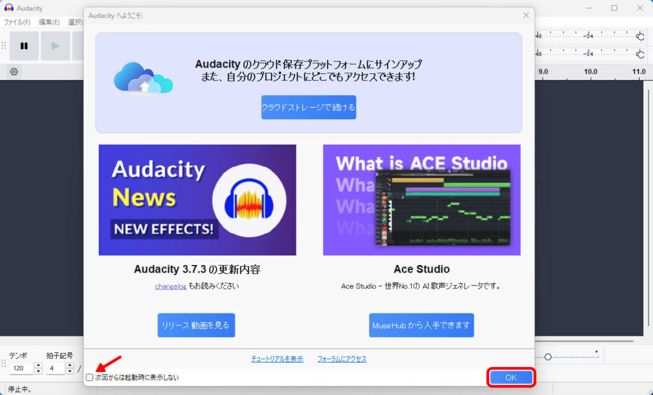The image size is (653, 395).
Task: Open the gear settings icon below the transport buttons
Action: [x=14, y=71]
